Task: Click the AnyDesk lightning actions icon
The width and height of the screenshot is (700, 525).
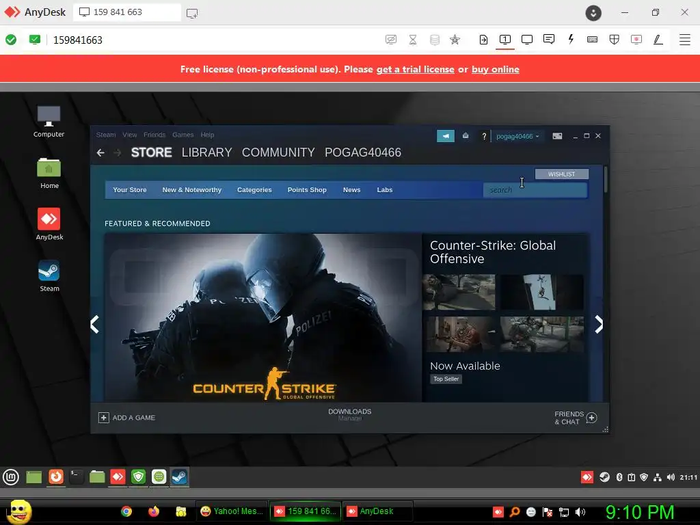Action: coord(571,39)
